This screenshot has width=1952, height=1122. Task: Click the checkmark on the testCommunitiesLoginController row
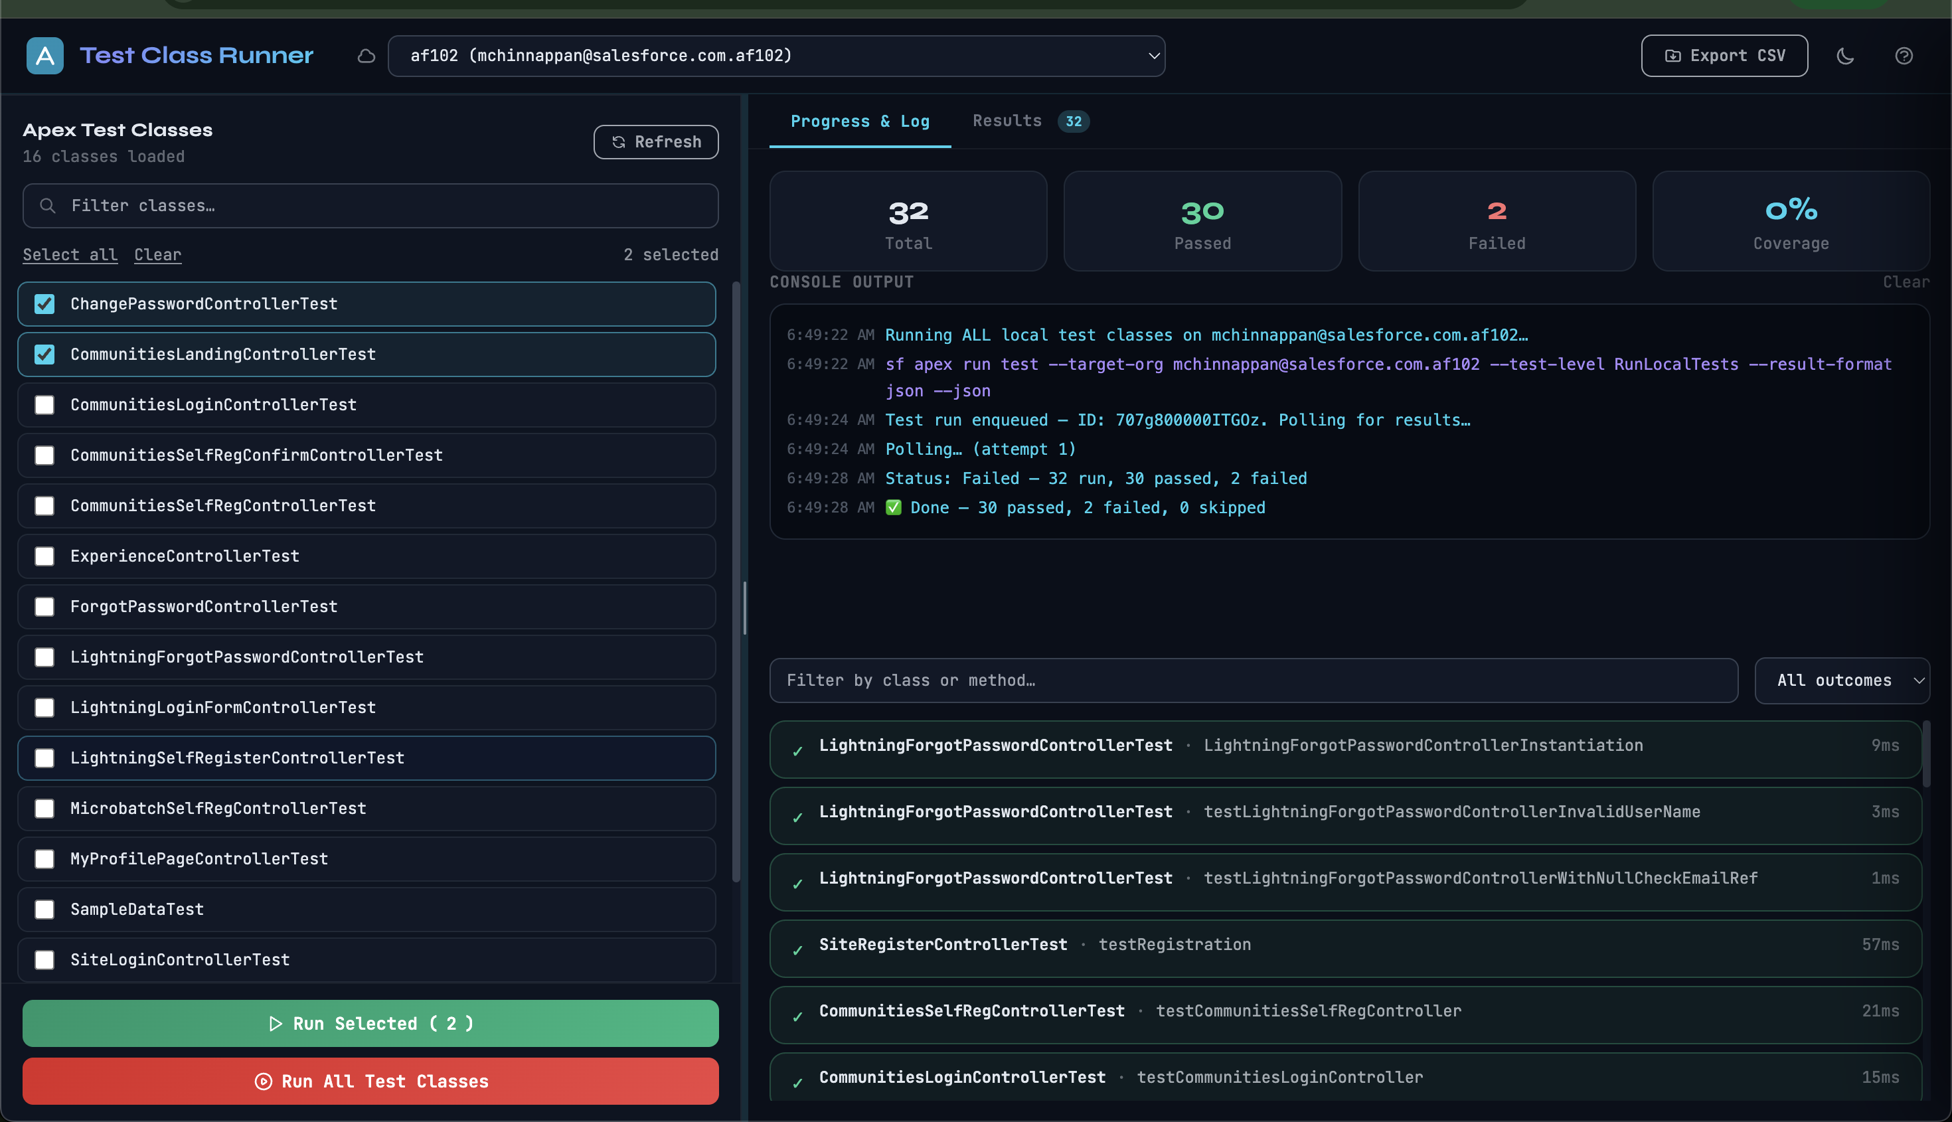(797, 1082)
